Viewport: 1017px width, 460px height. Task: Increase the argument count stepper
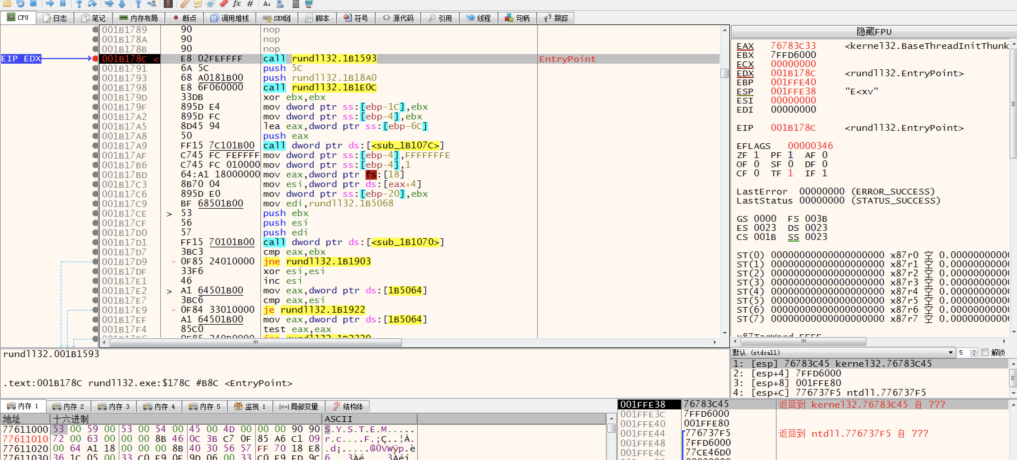pyautogui.click(x=974, y=350)
